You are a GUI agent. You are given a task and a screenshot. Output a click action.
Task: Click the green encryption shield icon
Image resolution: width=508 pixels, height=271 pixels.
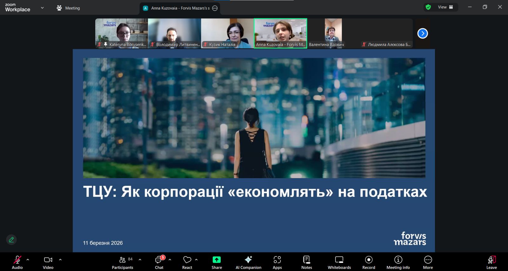point(428,7)
